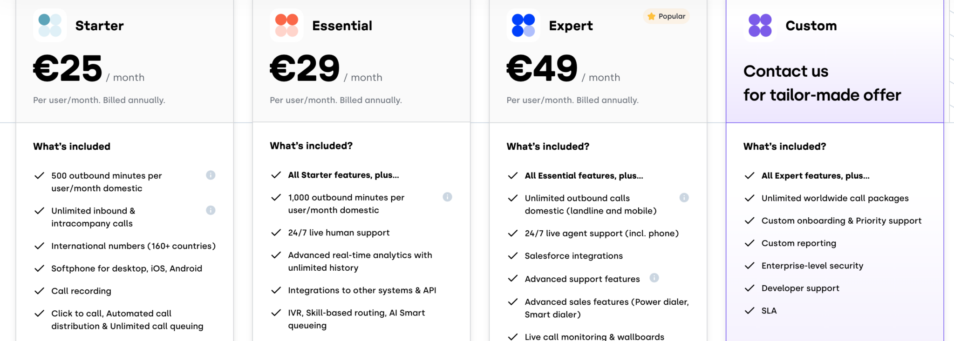Image resolution: width=954 pixels, height=341 pixels.
Task: Click the Popular badge on Expert plan
Action: [x=666, y=16]
